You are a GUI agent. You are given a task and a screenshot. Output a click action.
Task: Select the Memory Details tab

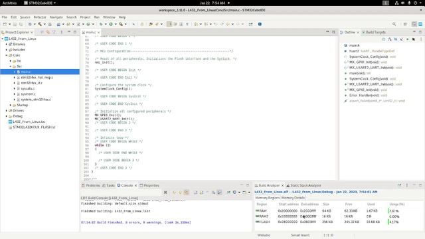tap(293, 198)
